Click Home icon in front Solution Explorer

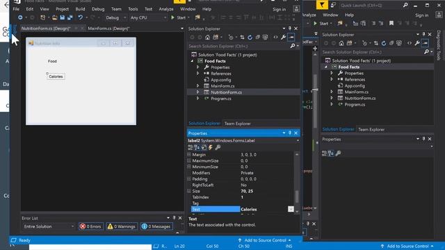tap(207, 37)
